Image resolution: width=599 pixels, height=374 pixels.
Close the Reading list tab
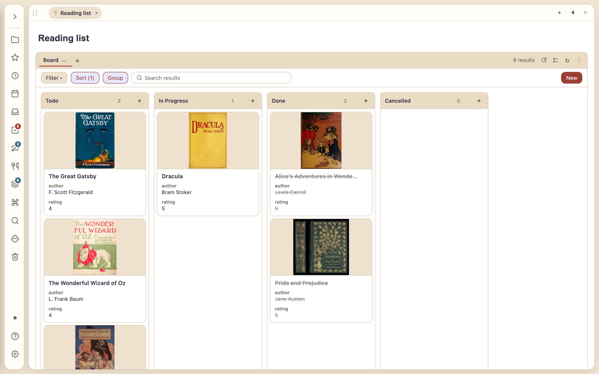97,13
